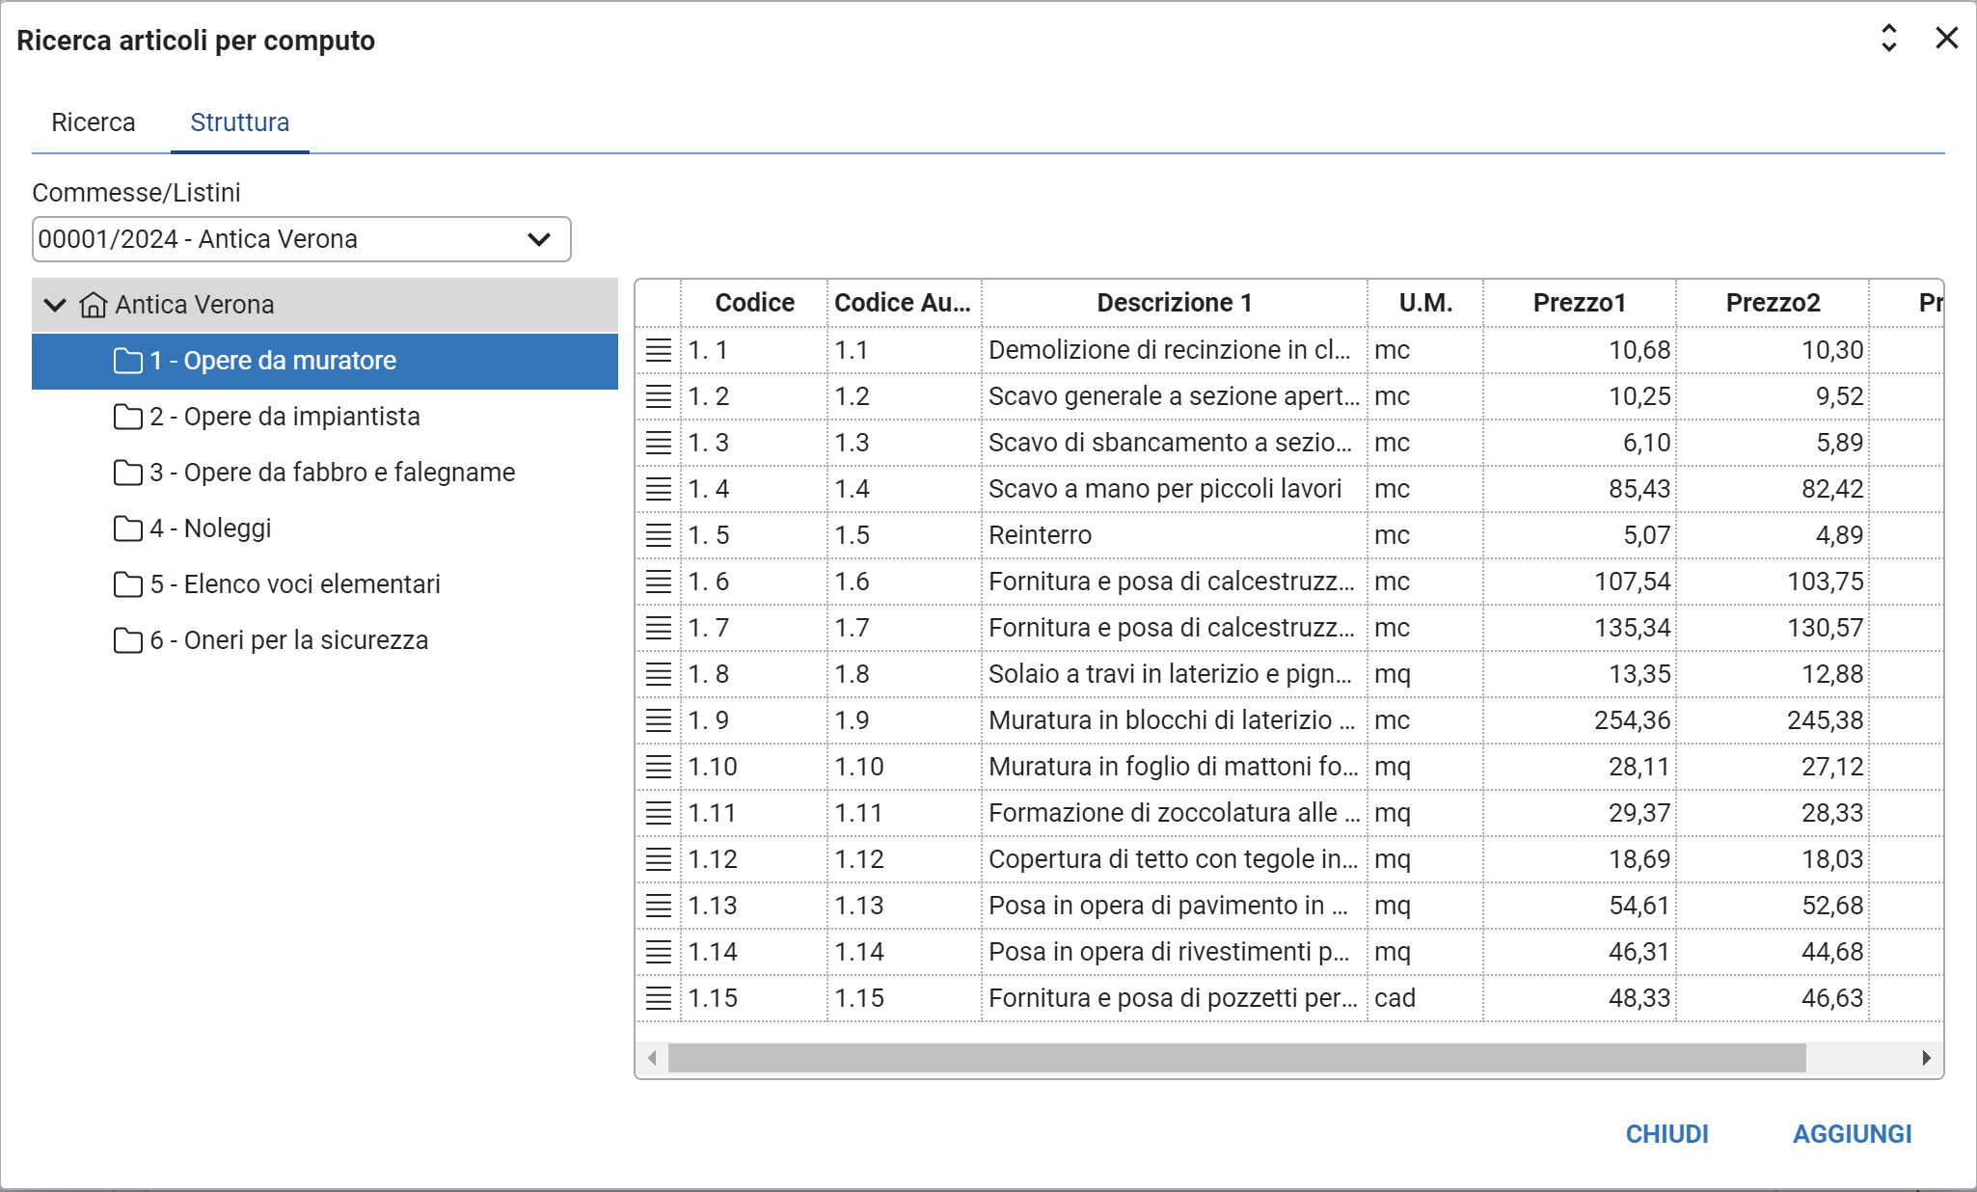The width and height of the screenshot is (1977, 1192).
Task: Click the row handle icon for item 1.1
Action: [x=658, y=350]
